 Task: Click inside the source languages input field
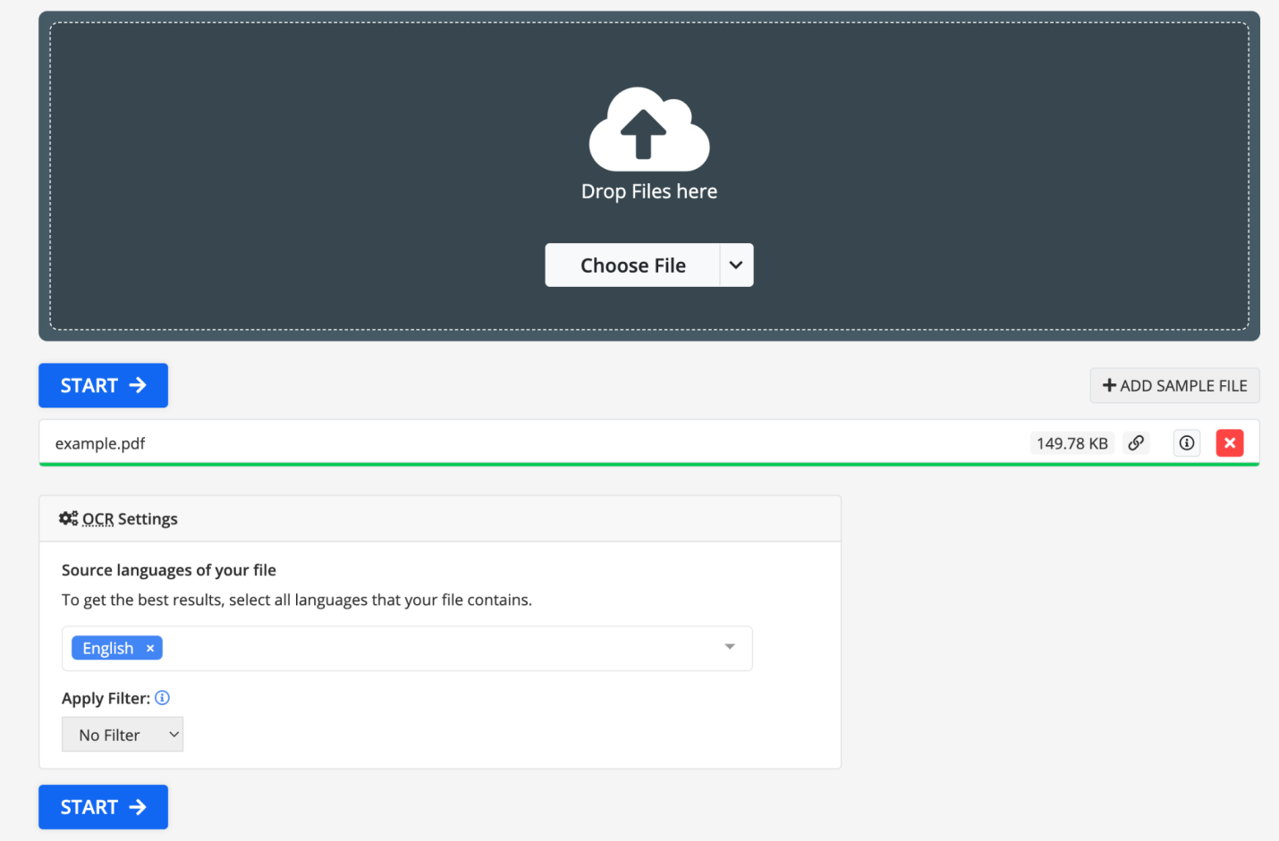pos(438,649)
